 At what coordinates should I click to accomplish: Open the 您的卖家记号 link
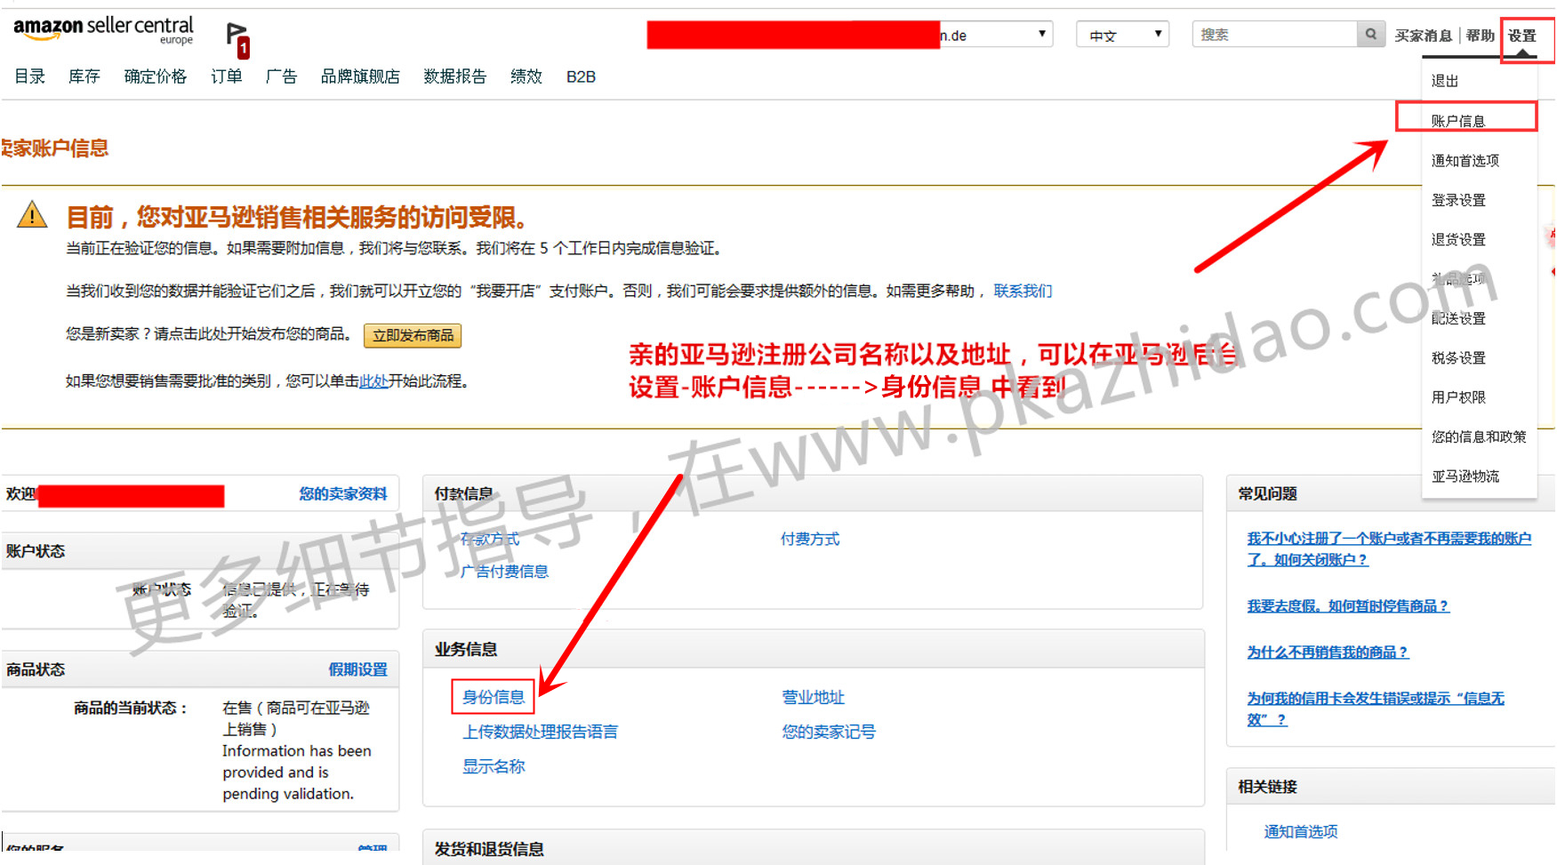click(829, 732)
